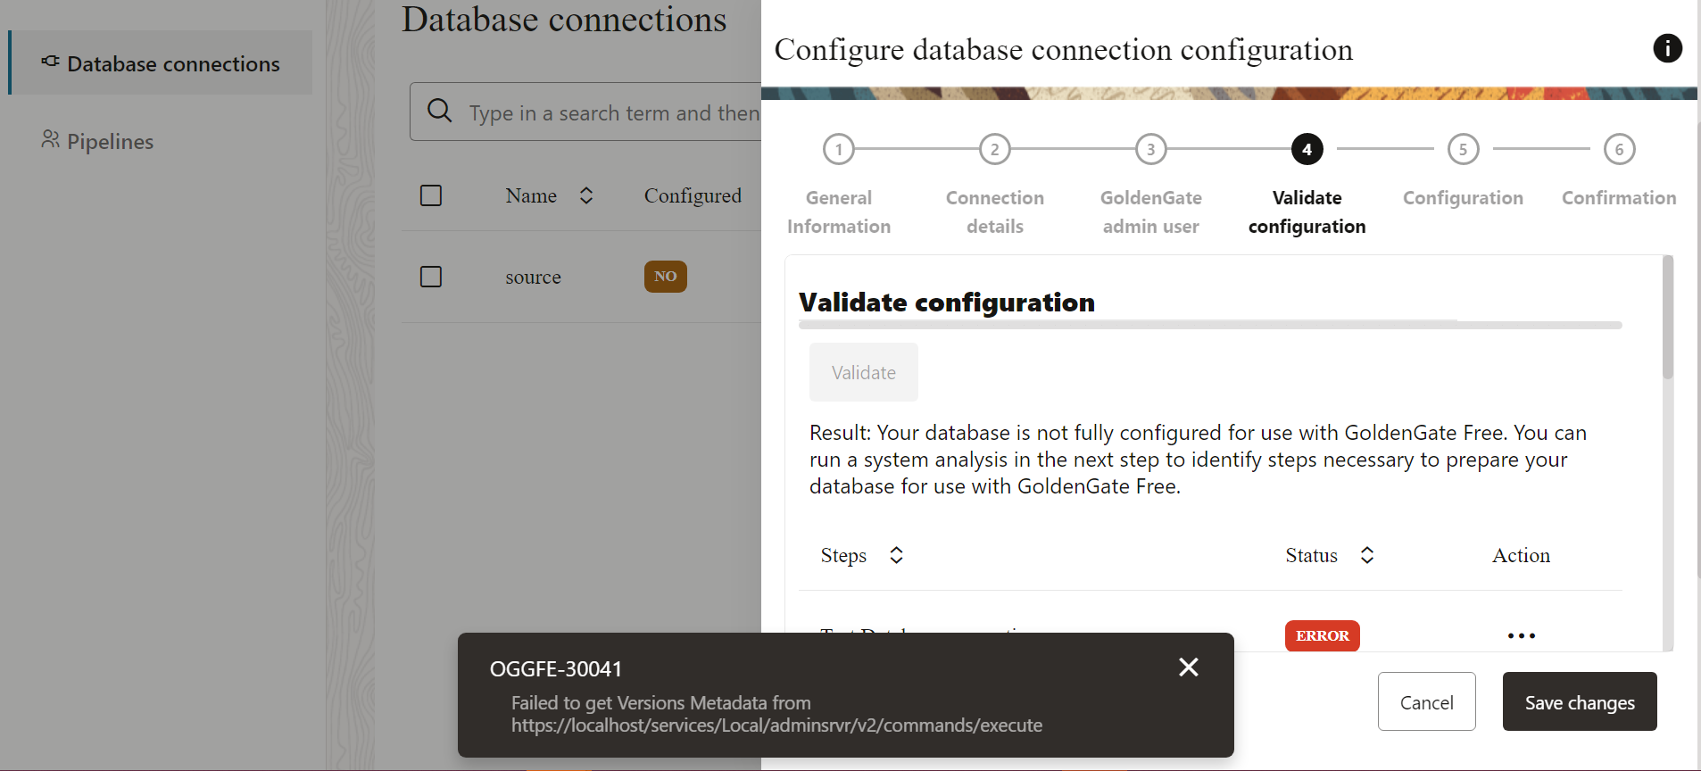Click the search magnifier icon
The height and width of the screenshot is (771, 1701).
coord(439,111)
